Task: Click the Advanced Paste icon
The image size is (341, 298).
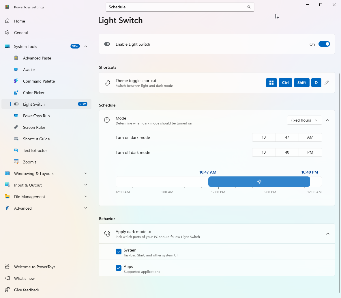Action: click(x=16, y=58)
